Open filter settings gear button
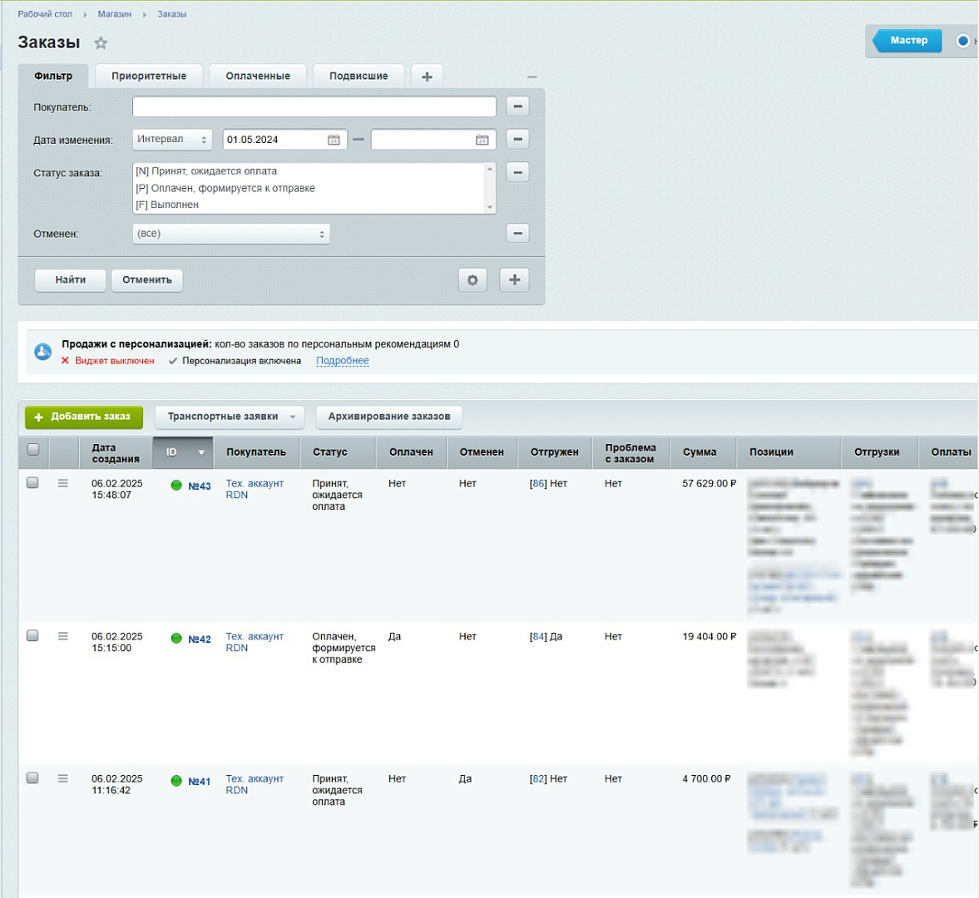Viewport: 979px width, 898px height. click(472, 280)
